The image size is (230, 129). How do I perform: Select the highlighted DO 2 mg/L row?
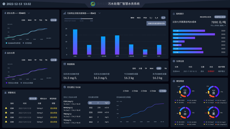coord(99,103)
